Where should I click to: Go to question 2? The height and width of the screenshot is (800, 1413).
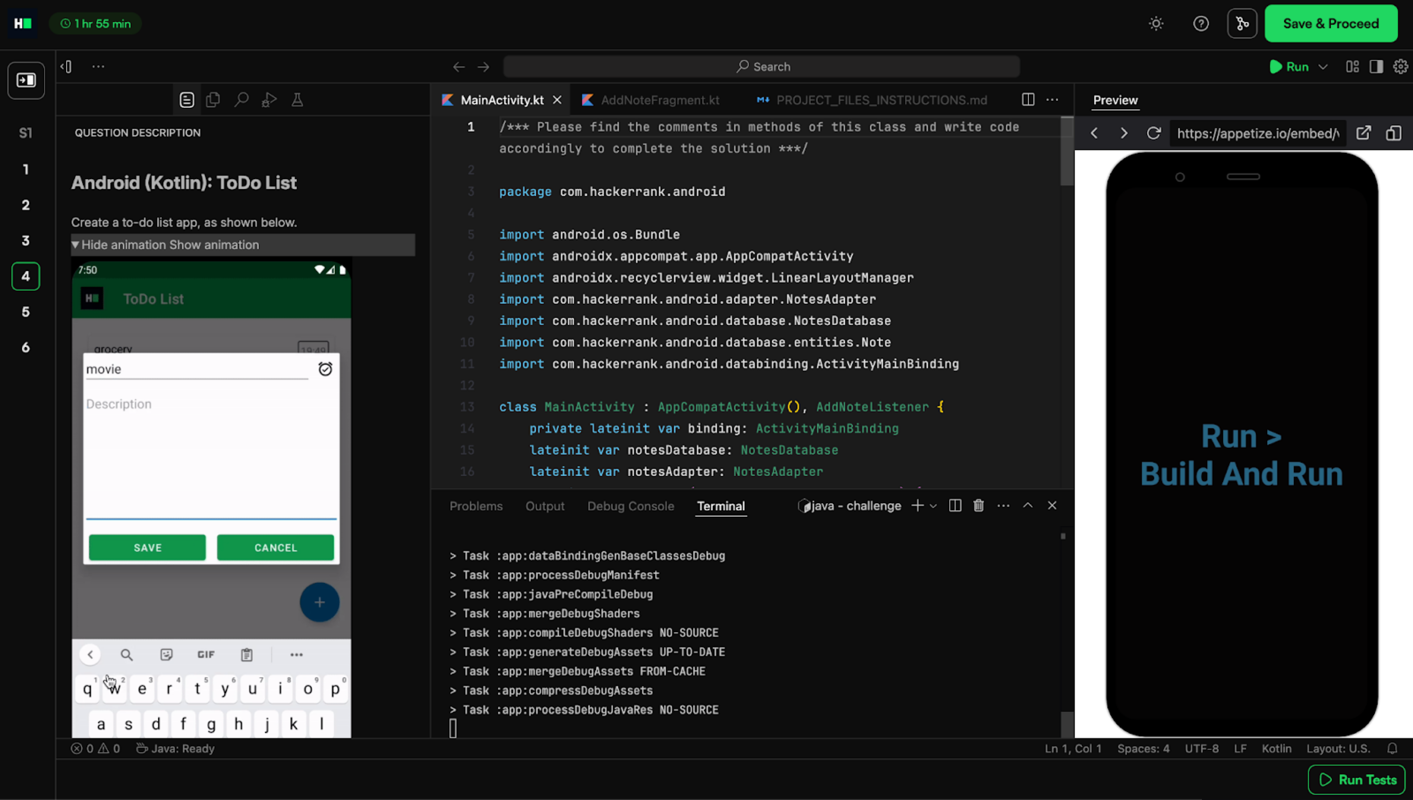[x=26, y=205]
